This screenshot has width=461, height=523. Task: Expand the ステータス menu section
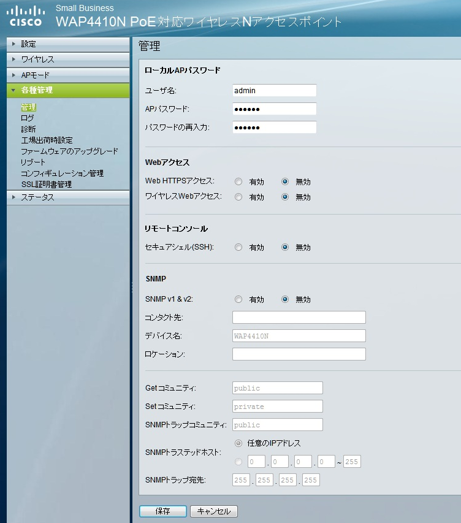[x=68, y=197]
